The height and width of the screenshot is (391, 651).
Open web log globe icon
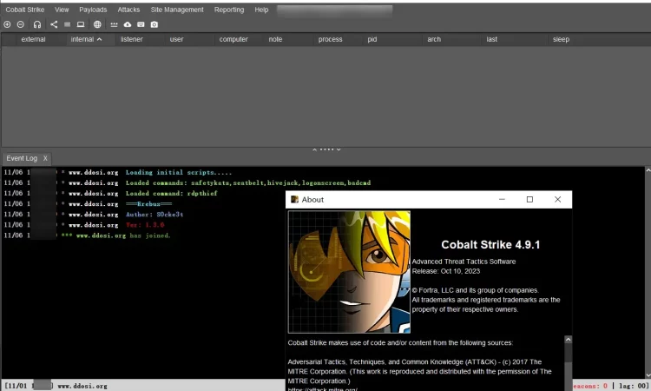pos(97,24)
